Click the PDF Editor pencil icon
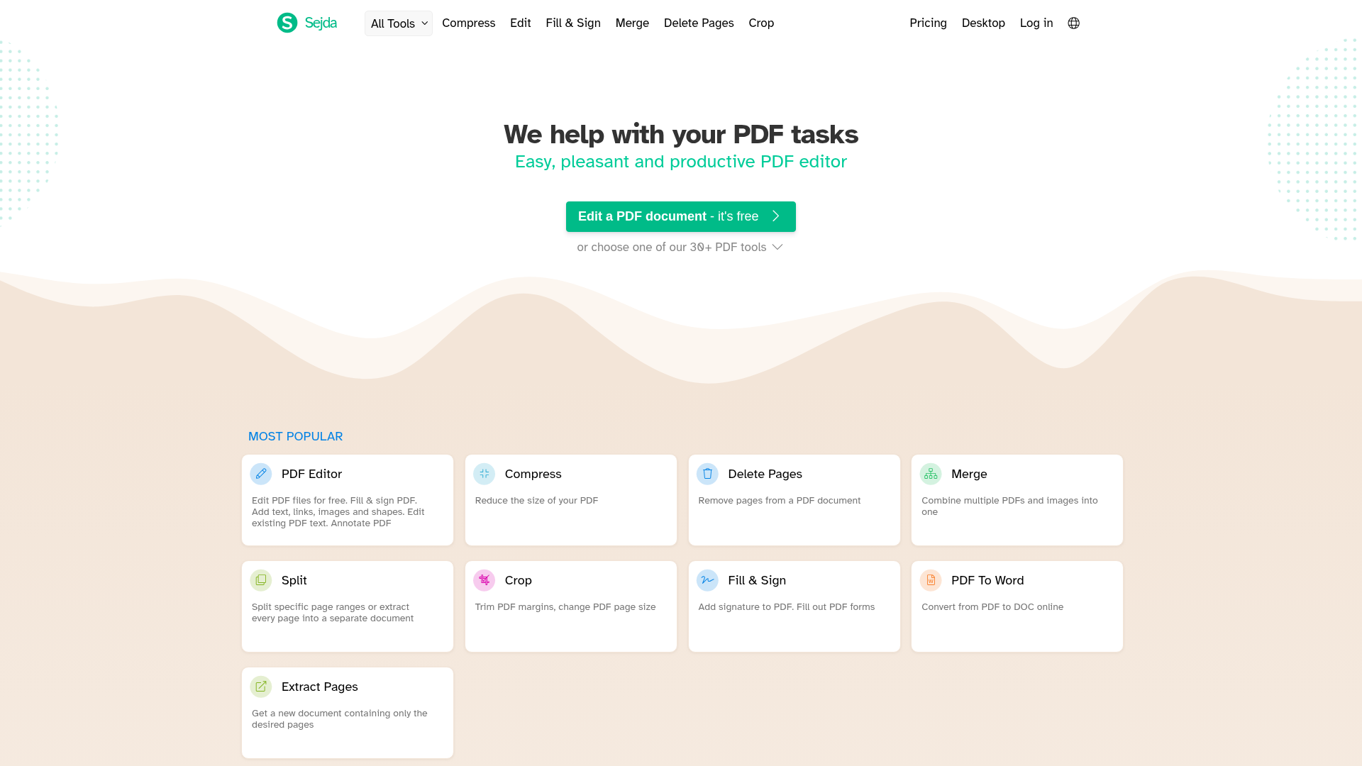Screen dimensions: 1362x766 [261, 474]
